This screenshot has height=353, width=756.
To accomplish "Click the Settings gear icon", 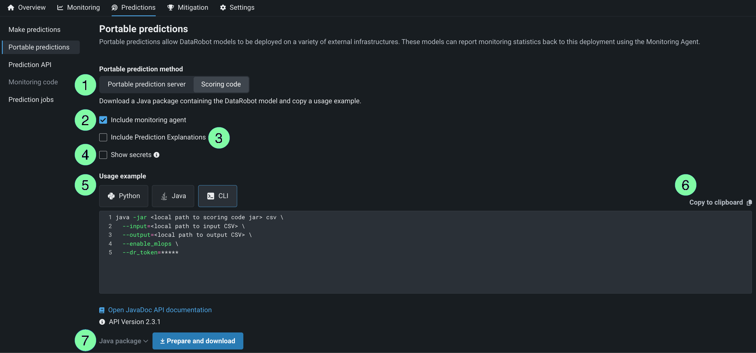I will tap(223, 8).
